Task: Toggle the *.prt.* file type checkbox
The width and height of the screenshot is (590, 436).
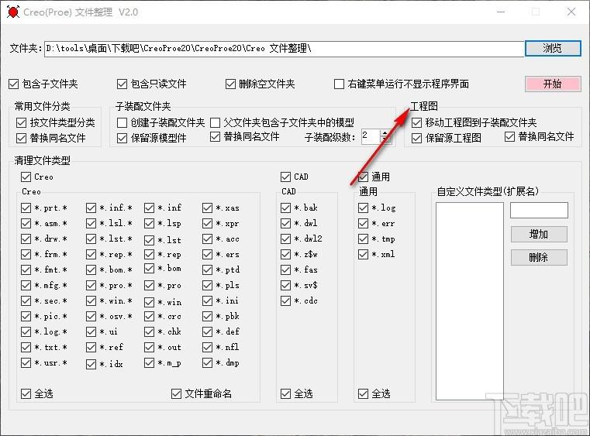Action: click(x=26, y=208)
